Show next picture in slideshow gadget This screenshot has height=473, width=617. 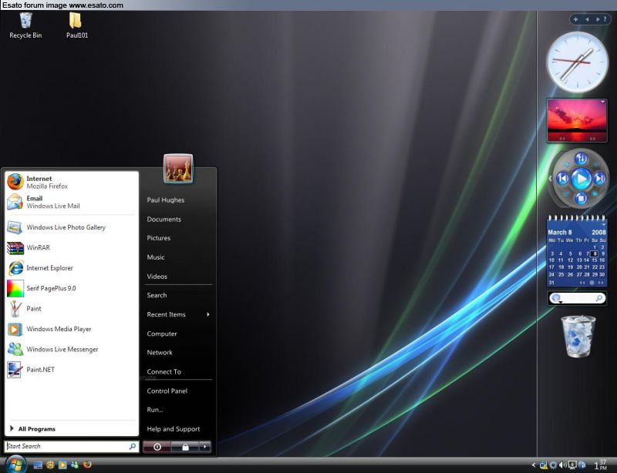point(592,139)
